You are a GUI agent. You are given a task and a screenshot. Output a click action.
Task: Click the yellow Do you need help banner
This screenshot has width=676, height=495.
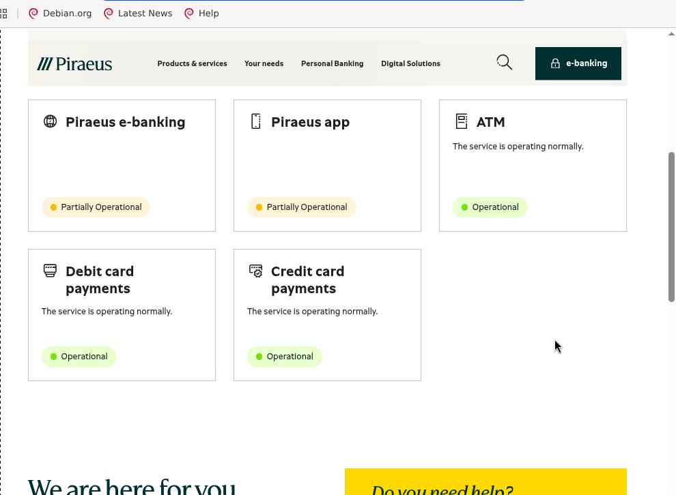coord(485,481)
